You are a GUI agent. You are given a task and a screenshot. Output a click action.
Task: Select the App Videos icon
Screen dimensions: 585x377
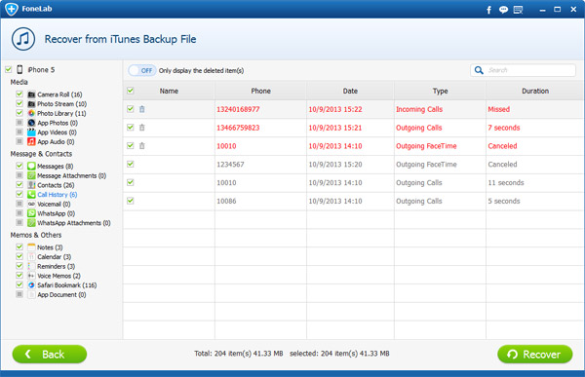pos(31,132)
